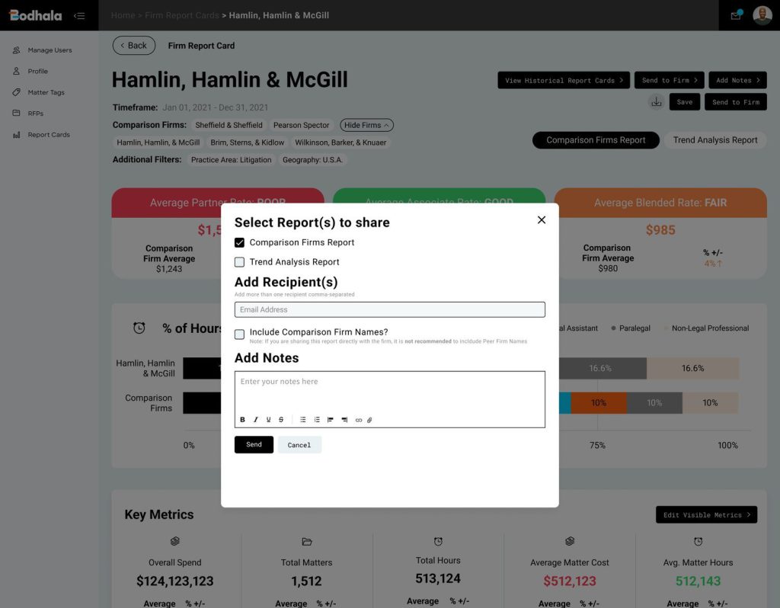Screen dimensions: 780x608
Task: Go to Firm Report Cards breadcrumb
Action: coord(182,15)
